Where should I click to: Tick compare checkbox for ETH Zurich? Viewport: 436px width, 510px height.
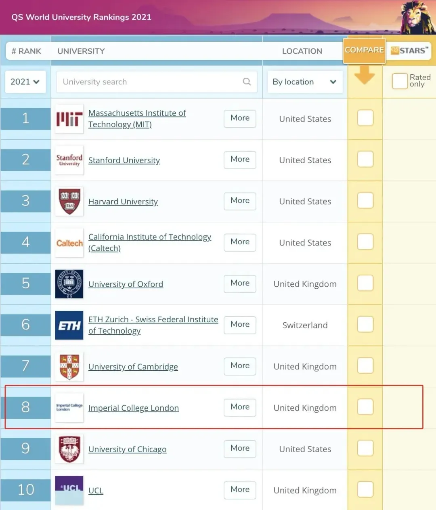click(x=365, y=324)
